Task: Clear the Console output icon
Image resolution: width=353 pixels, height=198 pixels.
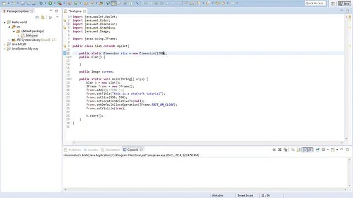Action: (293, 150)
